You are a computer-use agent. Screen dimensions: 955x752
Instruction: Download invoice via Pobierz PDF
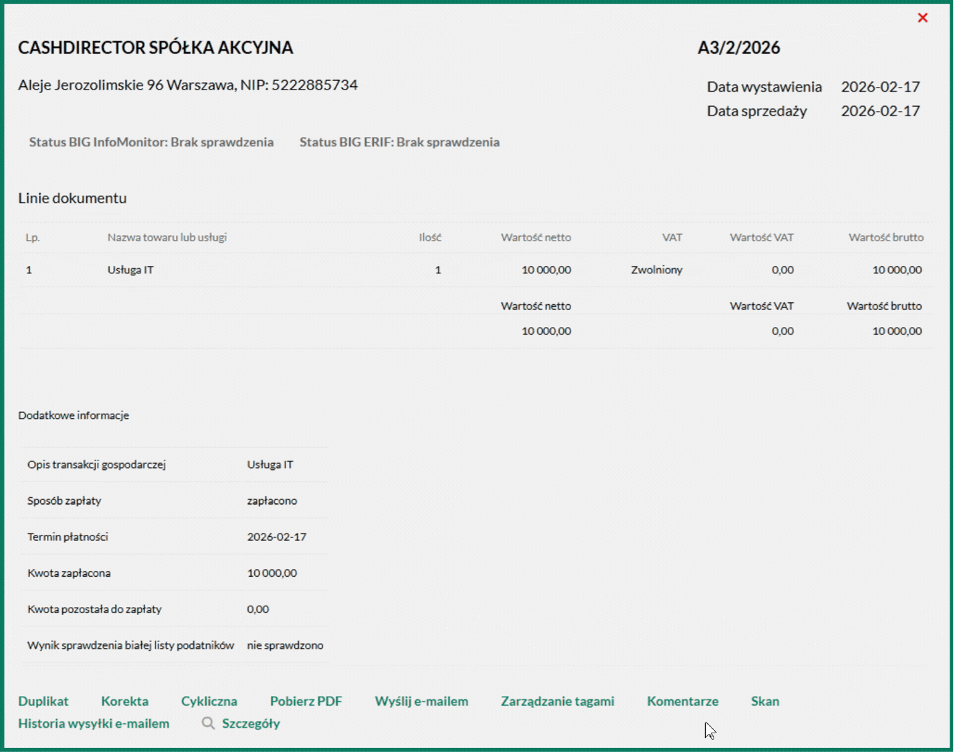(x=306, y=701)
